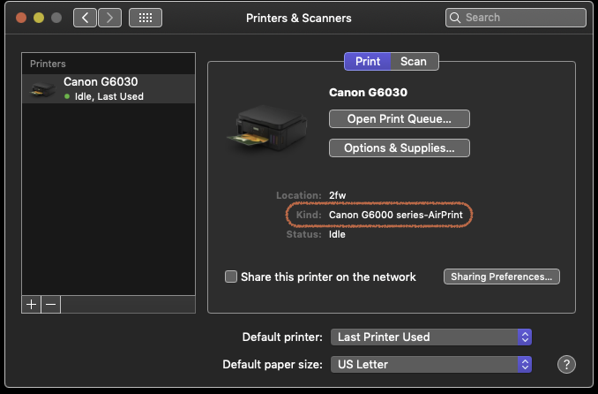The height and width of the screenshot is (394, 598).
Task: Close the Printers & Scanners window
Action: 19,18
